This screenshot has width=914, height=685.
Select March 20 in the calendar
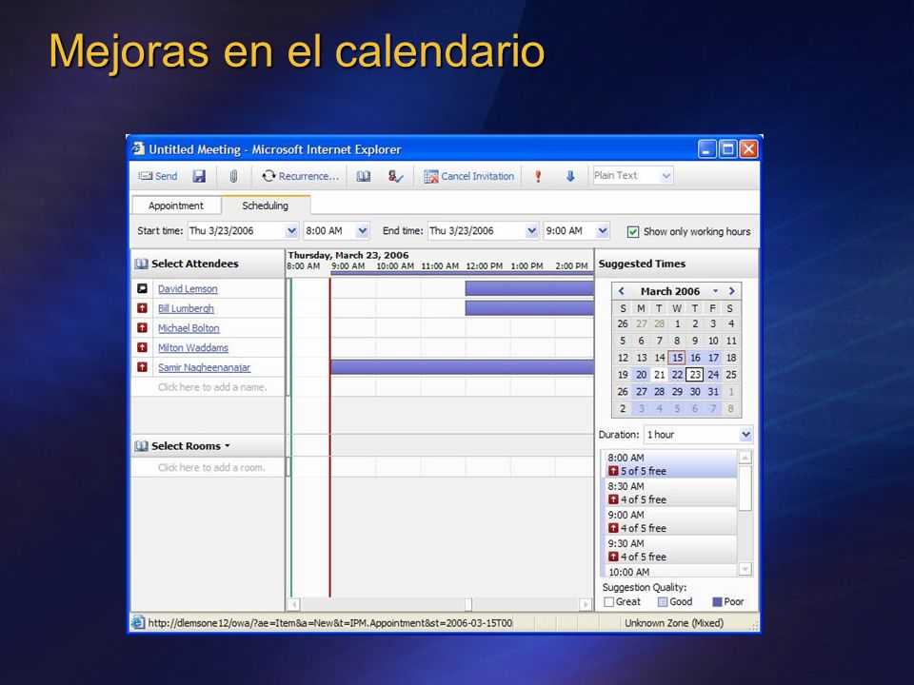tap(641, 375)
